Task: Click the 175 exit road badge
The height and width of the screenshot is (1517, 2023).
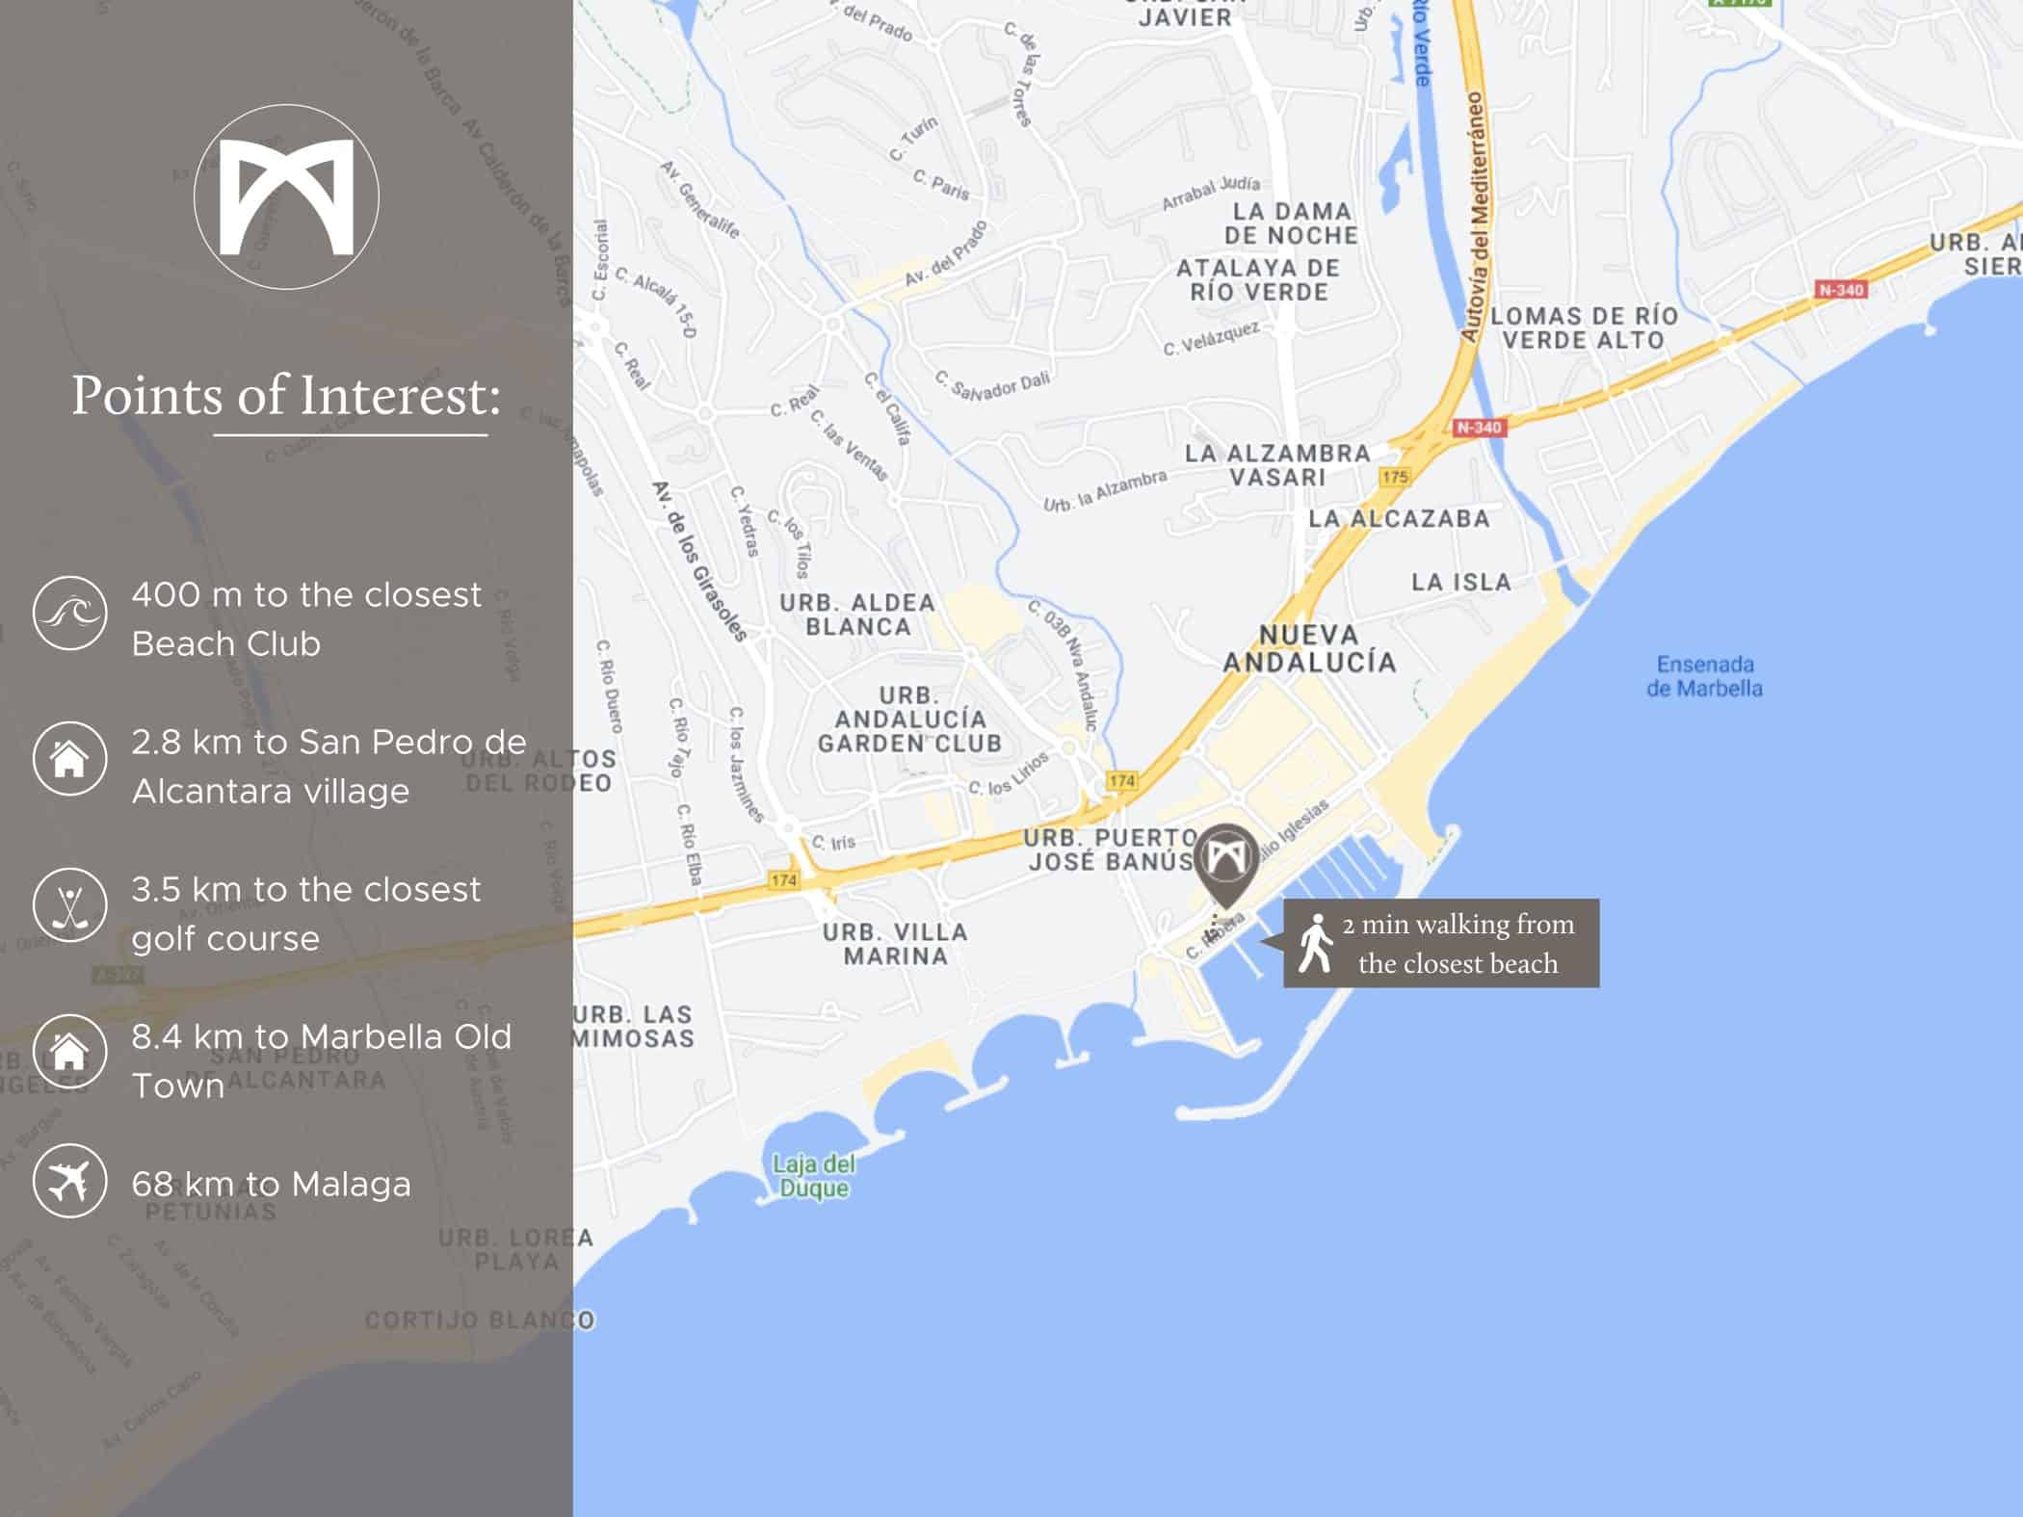Action: (1394, 477)
